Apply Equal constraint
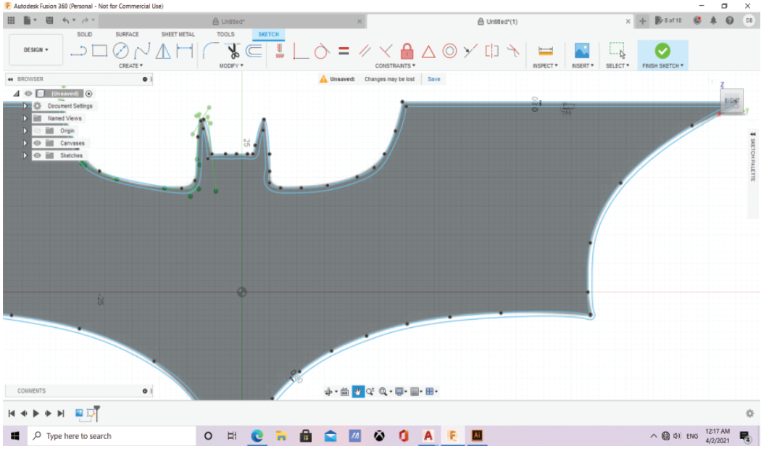The height and width of the screenshot is (449, 769). pyautogui.click(x=344, y=51)
